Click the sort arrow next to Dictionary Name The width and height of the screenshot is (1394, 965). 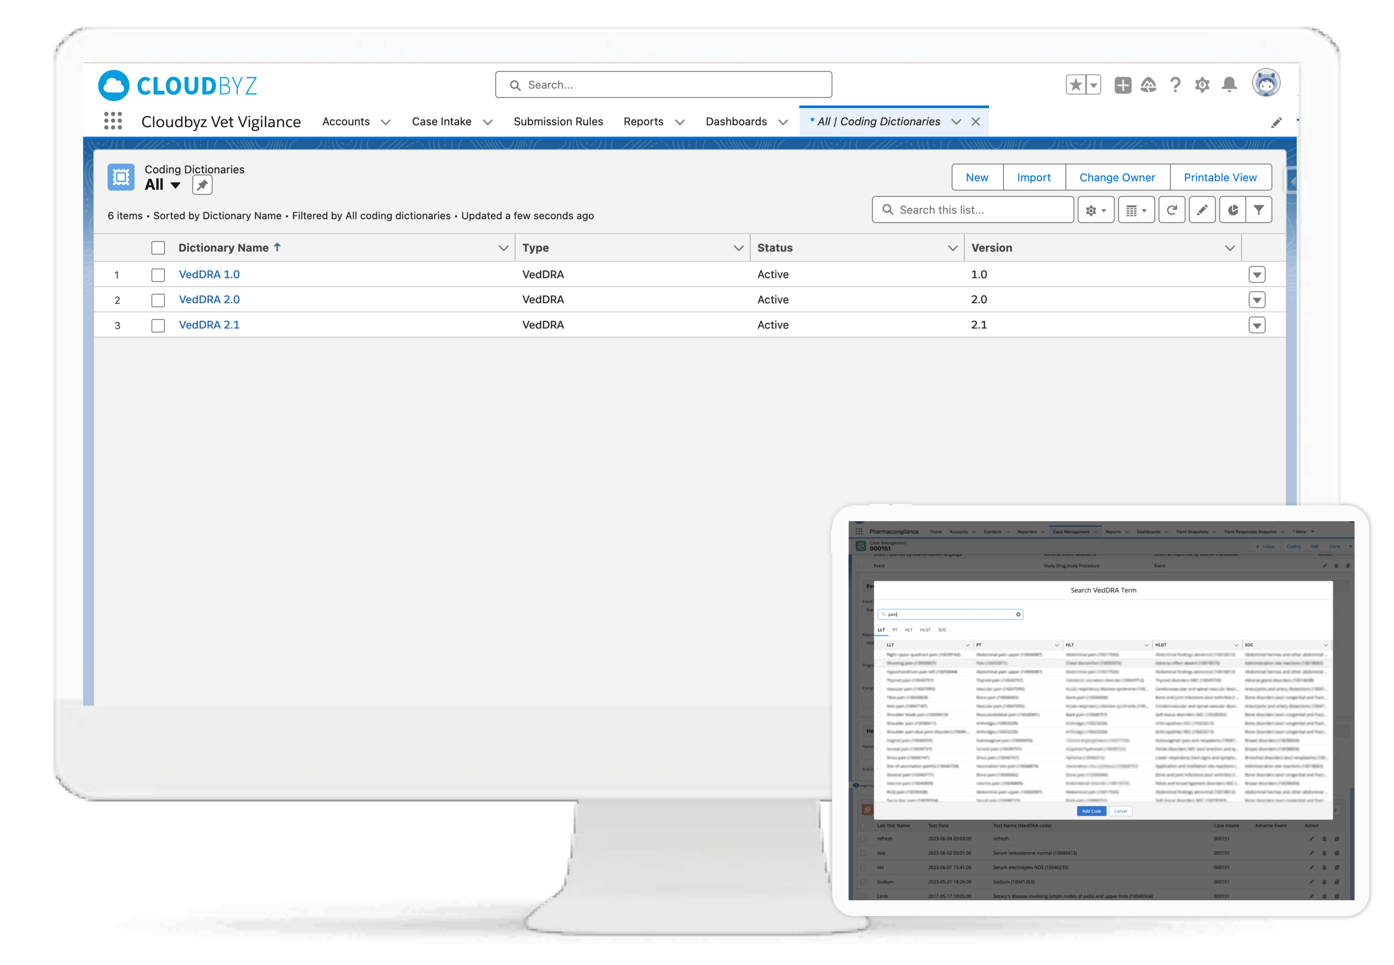click(278, 247)
